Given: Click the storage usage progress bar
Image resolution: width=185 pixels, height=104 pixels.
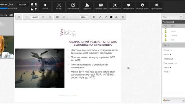Looking at the screenshot, I should pos(4,8).
